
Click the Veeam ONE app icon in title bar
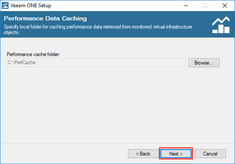pyautogui.click(x=5, y=6)
